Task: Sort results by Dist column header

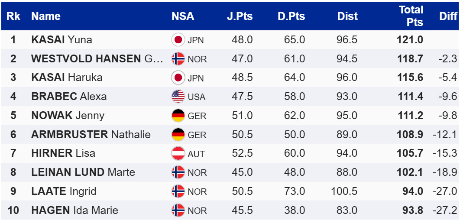Action: [347, 16]
